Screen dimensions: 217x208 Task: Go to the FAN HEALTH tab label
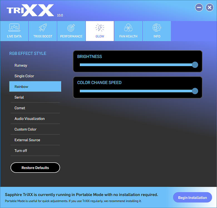coord(128,36)
